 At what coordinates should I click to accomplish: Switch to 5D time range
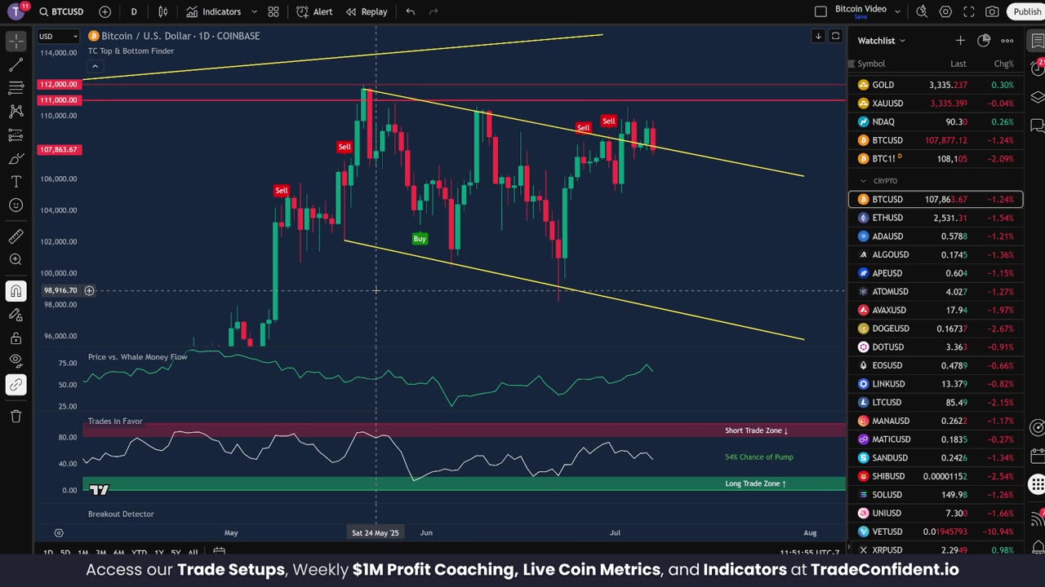[x=65, y=553]
